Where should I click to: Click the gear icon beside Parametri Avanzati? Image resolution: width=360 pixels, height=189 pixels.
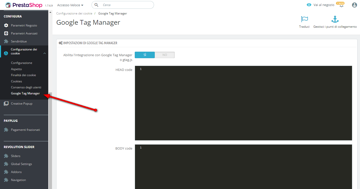point(6,33)
